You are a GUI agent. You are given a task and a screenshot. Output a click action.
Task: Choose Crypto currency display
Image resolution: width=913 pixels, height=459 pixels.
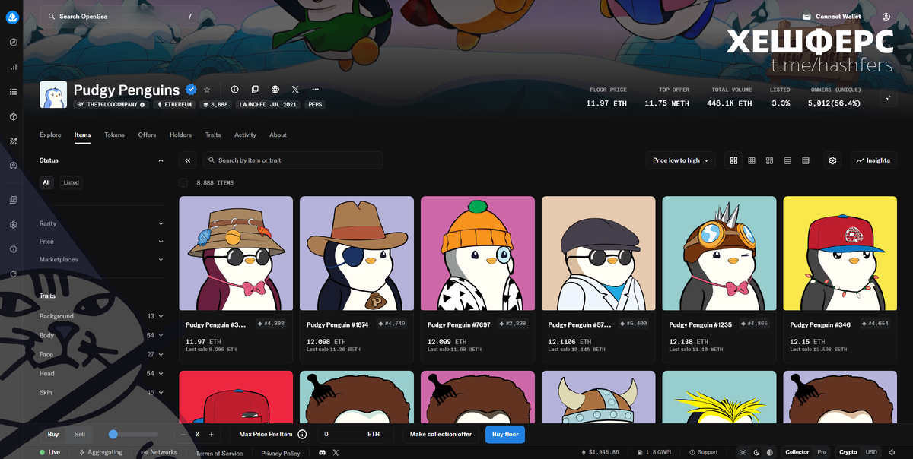(848, 452)
